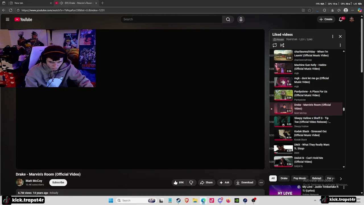Open the YouTube hamburger guide menu
This screenshot has height=205, width=364.
[x=8, y=19]
